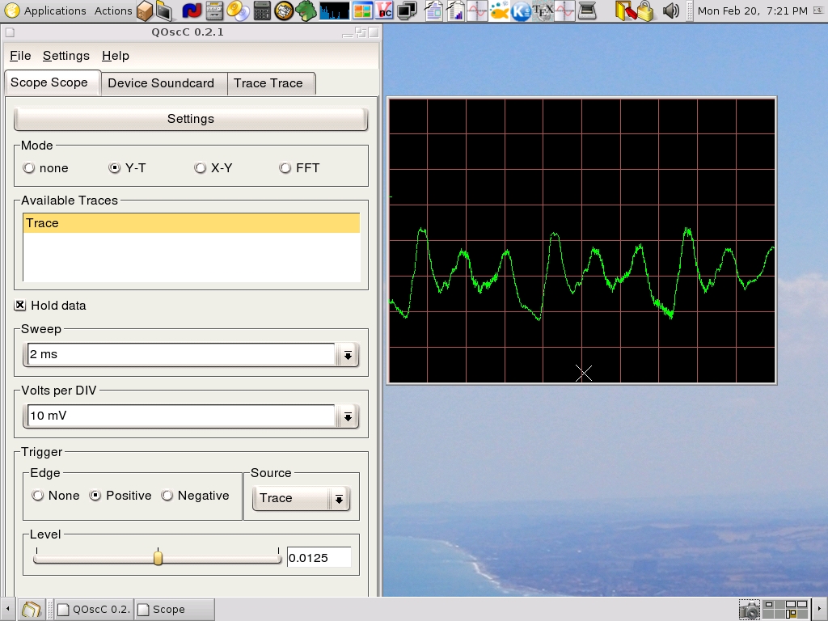Click the QOscC 0.2. taskbar button
This screenshot has width=828, height=621.
[x=94, y=610]
